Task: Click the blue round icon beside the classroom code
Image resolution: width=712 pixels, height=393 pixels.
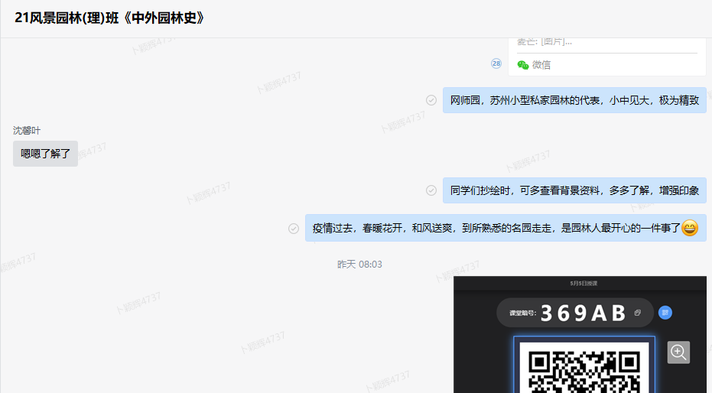Action: coord(665,313)
